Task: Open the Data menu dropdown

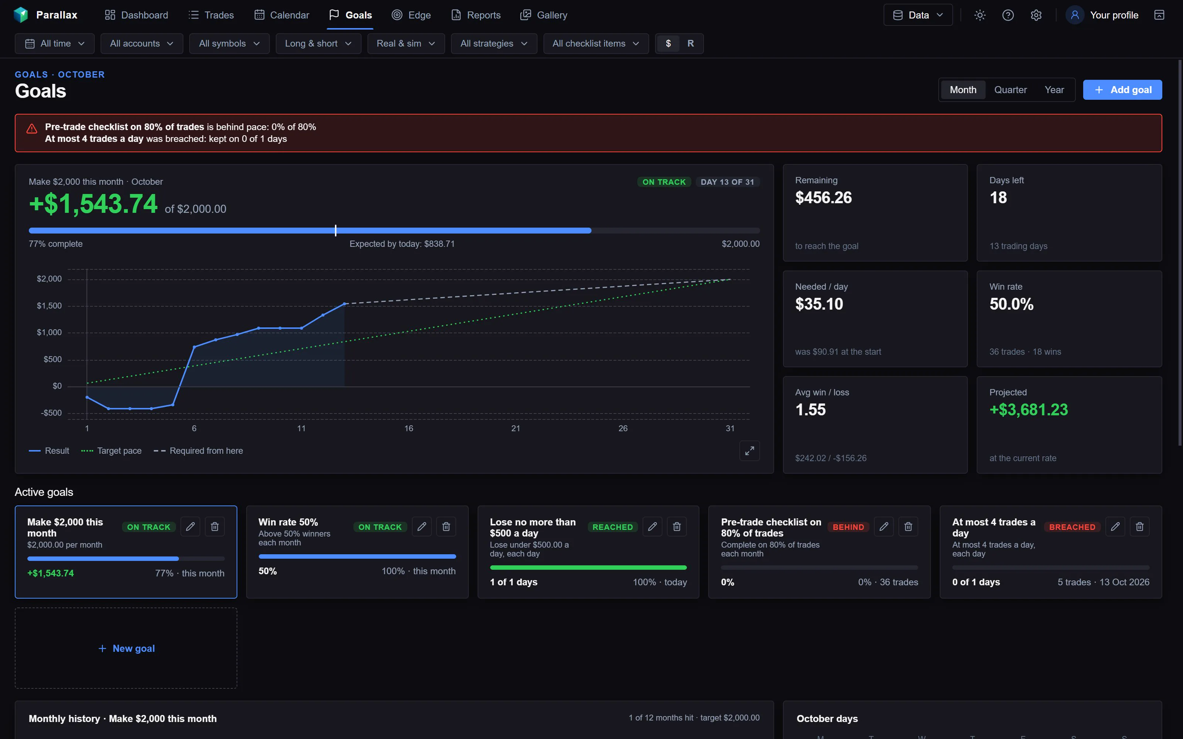Action: pyautogui.click(x=918, y=15)
